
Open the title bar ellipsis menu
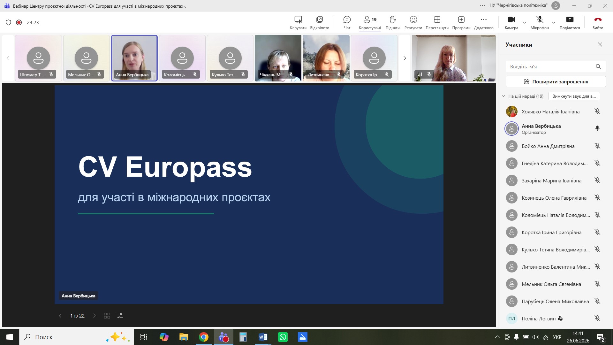[x=482, y=5]
